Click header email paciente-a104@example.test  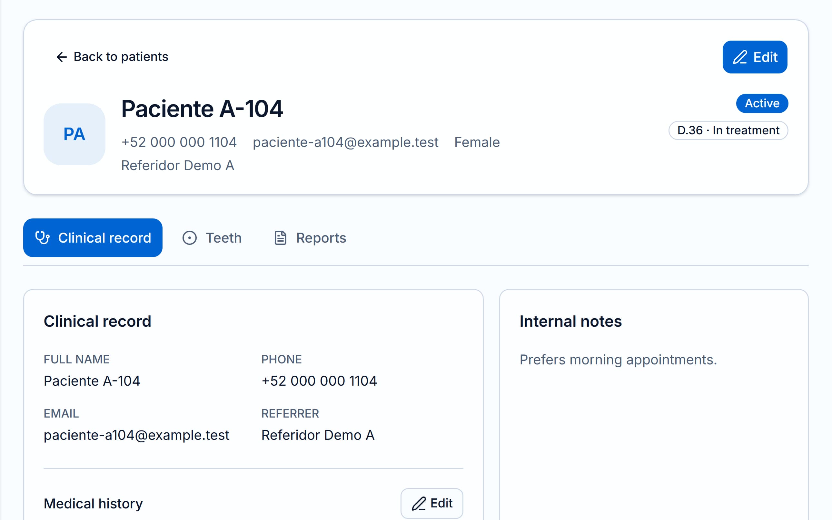click(346, 142)
